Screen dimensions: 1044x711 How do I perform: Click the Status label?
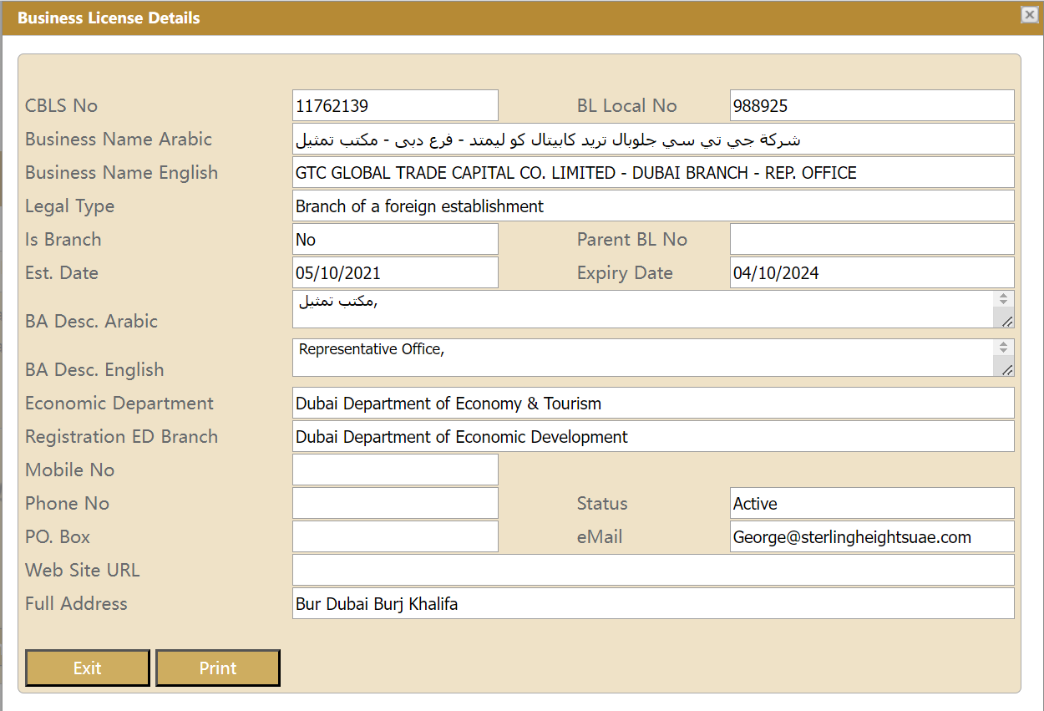[x=602, y=503]
